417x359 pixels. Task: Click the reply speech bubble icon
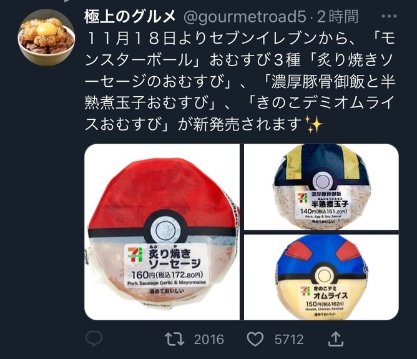pos(94,338)
